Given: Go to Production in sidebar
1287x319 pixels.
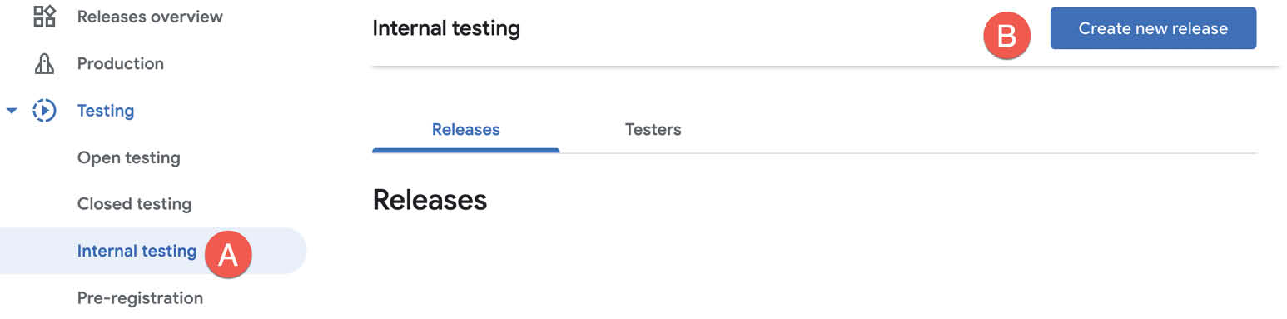Looking at the screenshot, I should (x=121, y=63).
